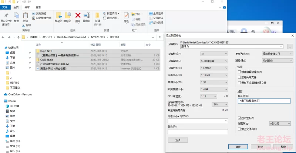296x153 pixels.
Task: Enable 压缩共享文件 checkbox
Action: point(239,77)
